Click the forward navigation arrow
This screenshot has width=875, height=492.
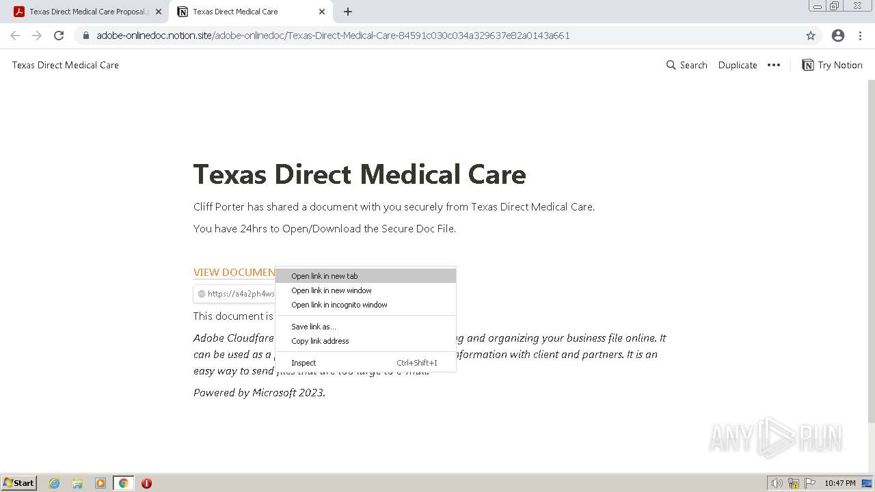37,36
